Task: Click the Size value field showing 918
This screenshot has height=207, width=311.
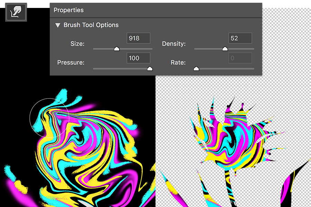Action: point(139,38)
